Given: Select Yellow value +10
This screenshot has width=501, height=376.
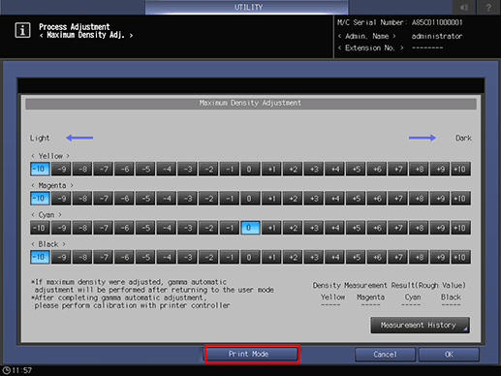Looking at the screenshot, I should (460, 169).
